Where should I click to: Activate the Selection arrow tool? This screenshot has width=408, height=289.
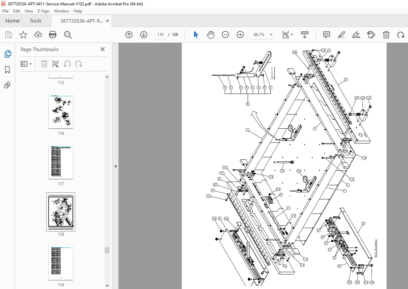tap(196, 35)
